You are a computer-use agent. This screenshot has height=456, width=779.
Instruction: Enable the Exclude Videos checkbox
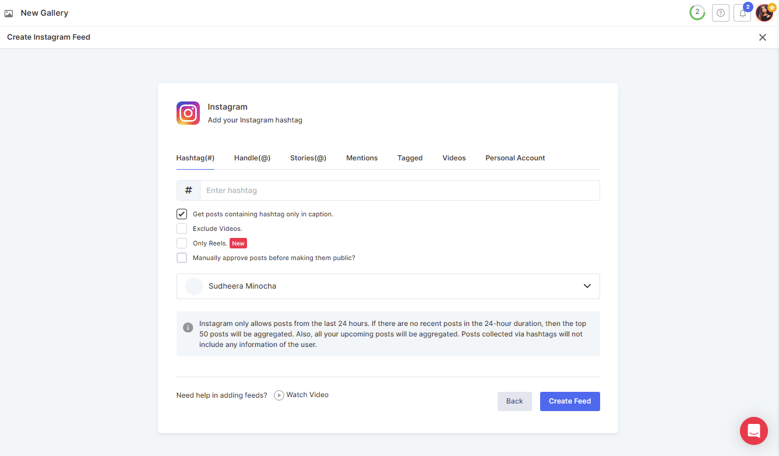(182, 229)
